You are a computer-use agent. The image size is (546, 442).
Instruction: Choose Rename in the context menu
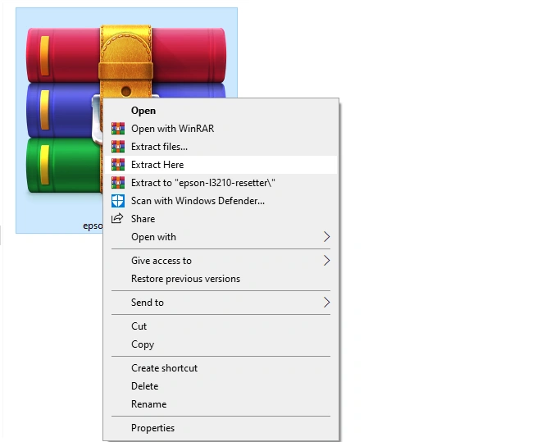click(221, 404)
